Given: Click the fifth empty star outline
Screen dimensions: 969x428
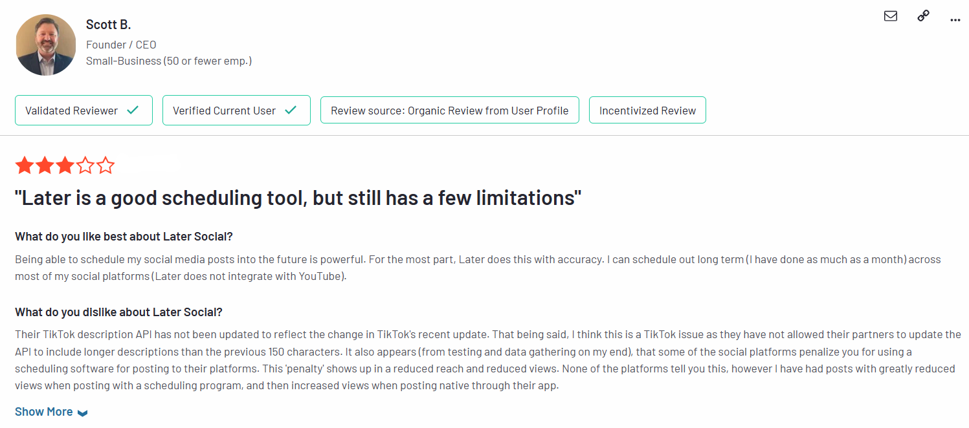Looking at the screenshot, I should coord(105,166).
